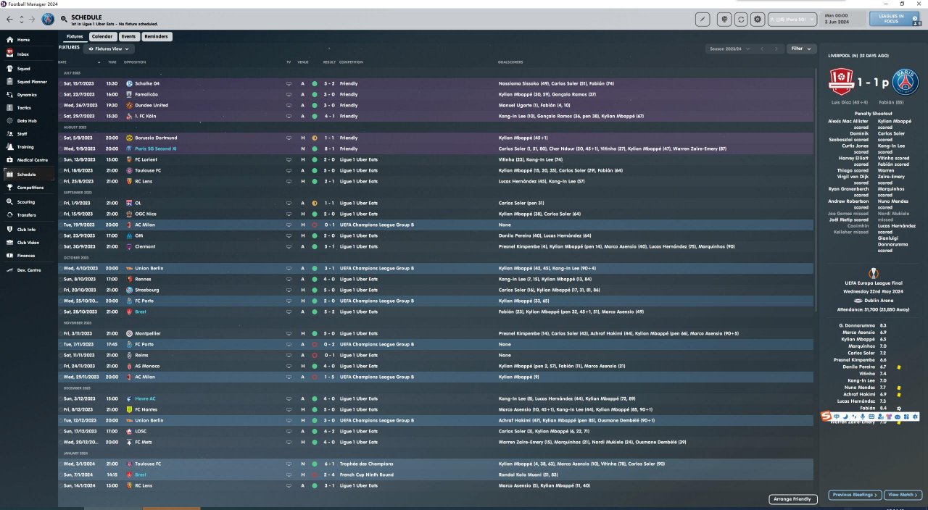Open Schalke 04 opposition link

[x=147, y=83]
